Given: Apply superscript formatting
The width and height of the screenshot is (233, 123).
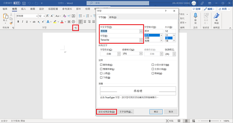Looking at the screenshot, I should tap(43, 22).
